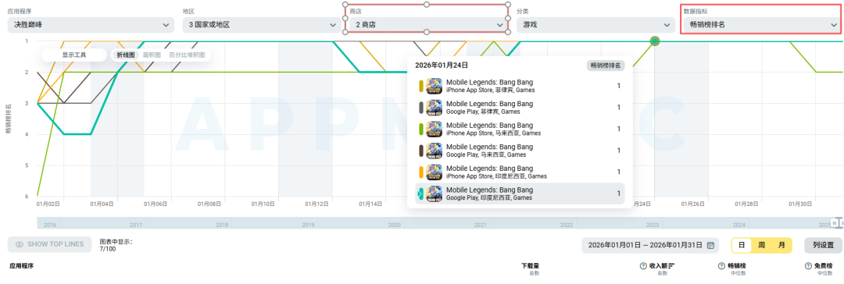
Task: Select the 周 granularity option
Action: click(x=762, y=245)
